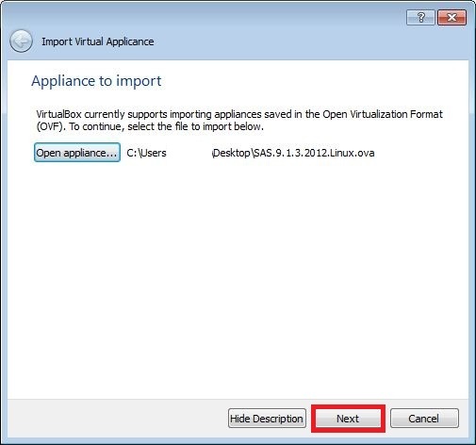Image resolution: width=476 pixels, height=445 pixels.
Task: Click Open appliance... button
Action: [x=77, y=153]
